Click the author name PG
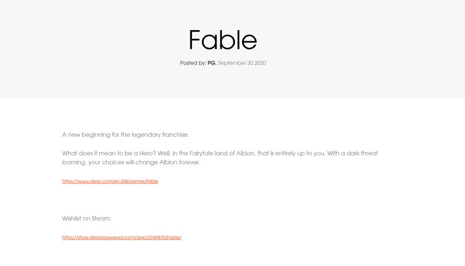 (212, 63)
